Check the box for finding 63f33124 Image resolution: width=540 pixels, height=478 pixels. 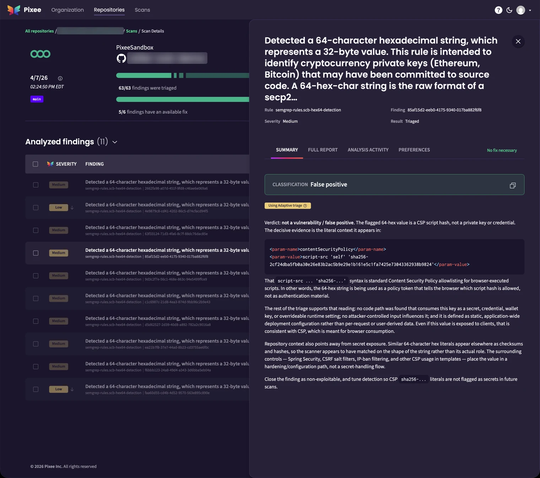click(36, 230)
